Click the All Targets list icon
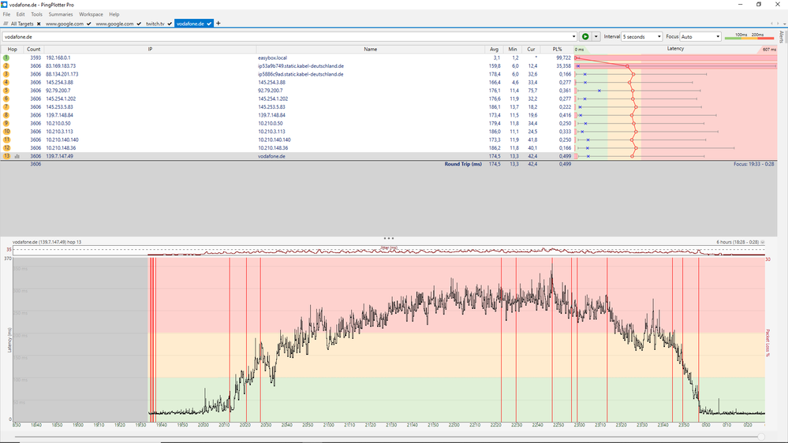This screenshot has width=788, height=443. point(6,24)
